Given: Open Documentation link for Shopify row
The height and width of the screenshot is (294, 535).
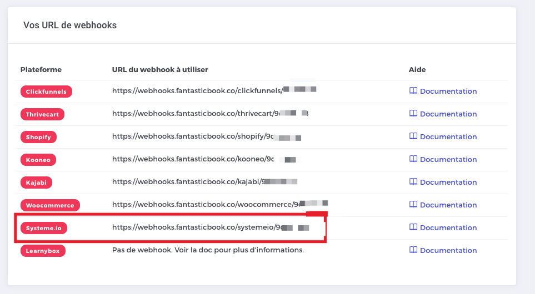Looking at the screenshot, I should (443, 136).
